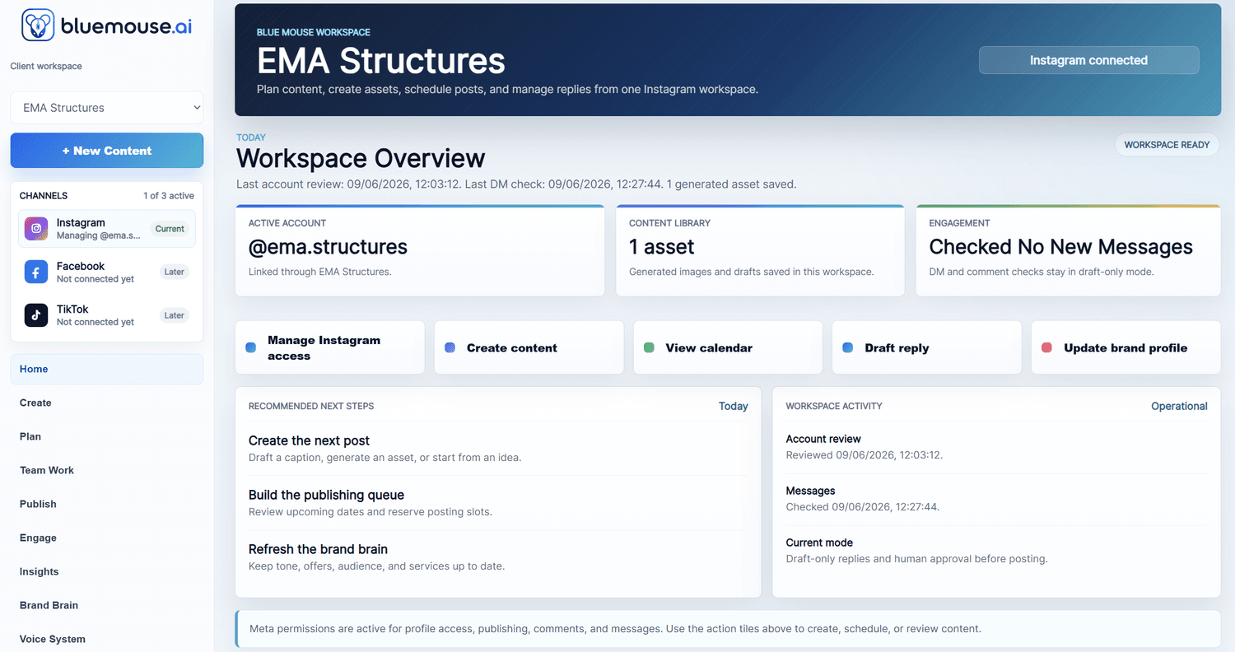Click the Account review activity entry

(996, 447)
